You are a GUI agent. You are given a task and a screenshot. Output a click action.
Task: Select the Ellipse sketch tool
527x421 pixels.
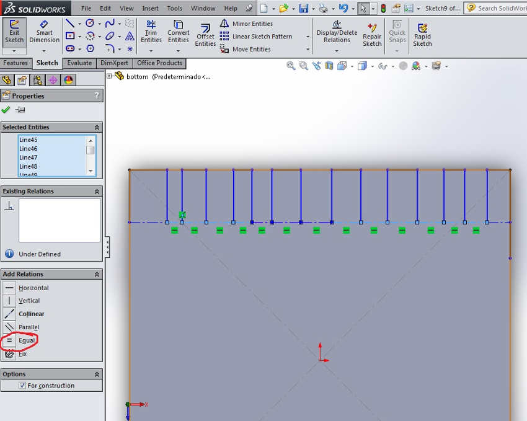[110, 36]
